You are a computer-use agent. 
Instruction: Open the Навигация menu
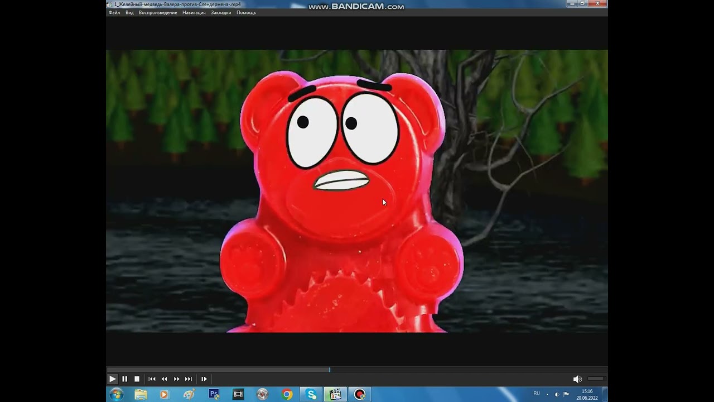194,12
